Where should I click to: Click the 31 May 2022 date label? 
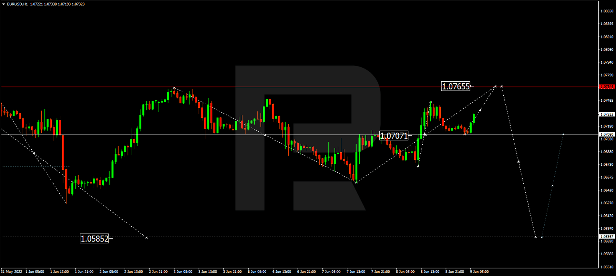[11, 271]
